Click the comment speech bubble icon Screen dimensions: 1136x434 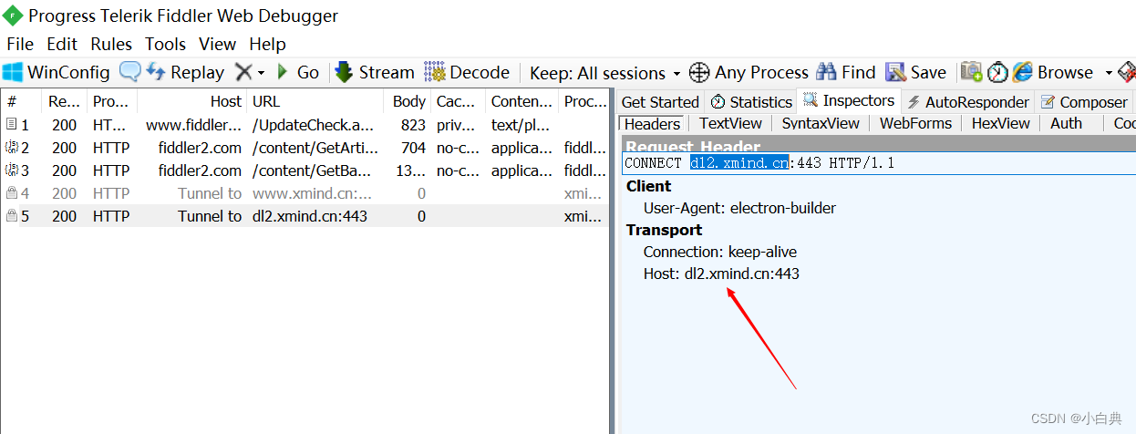click(130, 72)
